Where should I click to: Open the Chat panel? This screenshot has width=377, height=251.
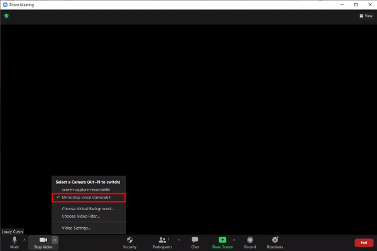(195, 241)
